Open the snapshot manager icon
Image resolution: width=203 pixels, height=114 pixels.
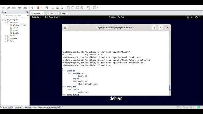62,8
